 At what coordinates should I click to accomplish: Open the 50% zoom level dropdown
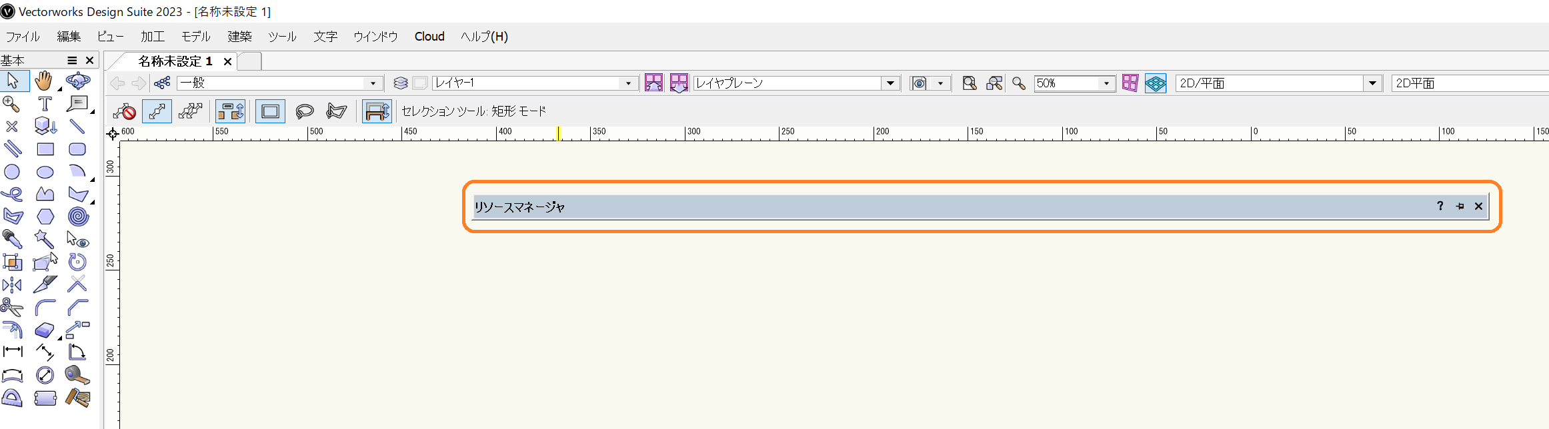(x=1106, y=83)
